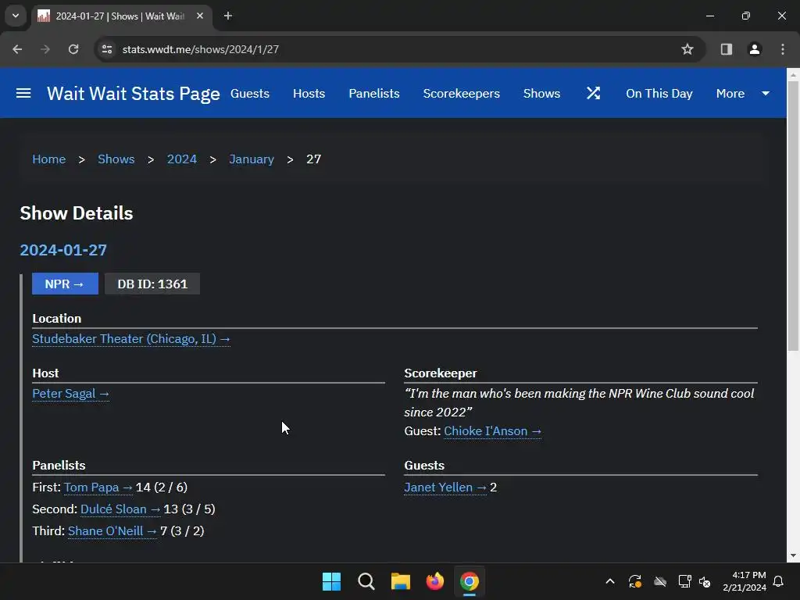Click the Wait Wait Stats Page title
This screenshot has height=600, width=800.
[133, 94]
